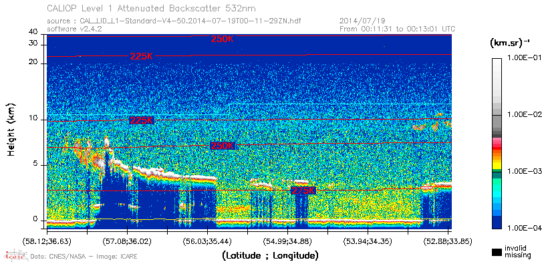Screen dimensions: 542x262
Task: Click the 'Data: CNES/NASA - Image: ICARE' credit
Action: (84, 257)
